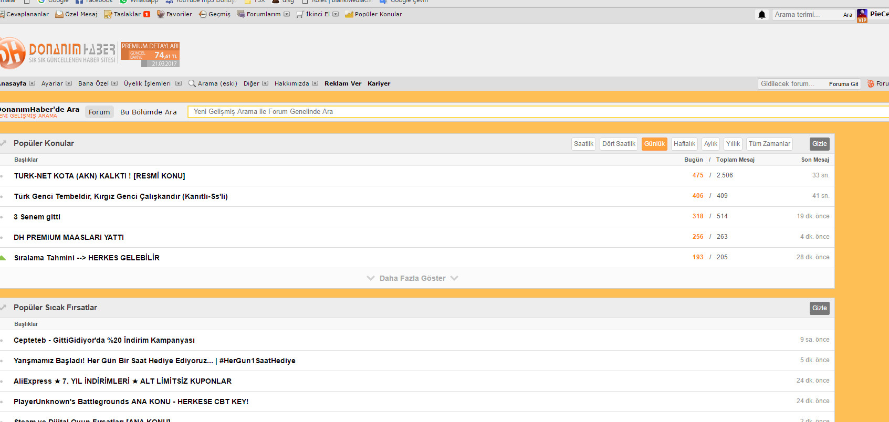
Task: Select the Dört Saatlik time filter
Action: (619, 144)
